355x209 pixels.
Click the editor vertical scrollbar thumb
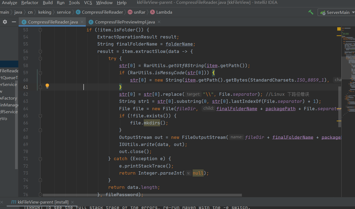(340, 107)
